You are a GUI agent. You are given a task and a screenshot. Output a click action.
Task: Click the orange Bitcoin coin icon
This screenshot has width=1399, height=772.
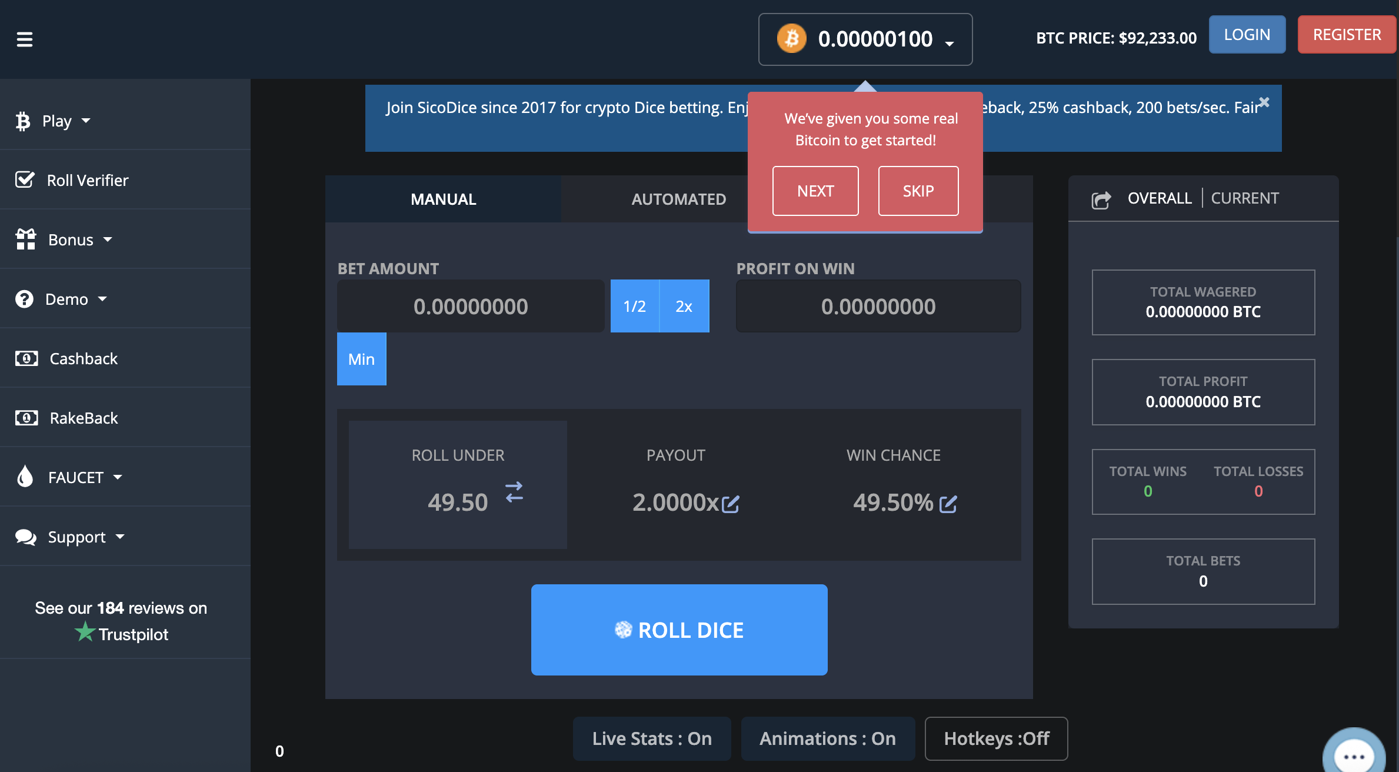pyautogui.click(x=792, y=39)
